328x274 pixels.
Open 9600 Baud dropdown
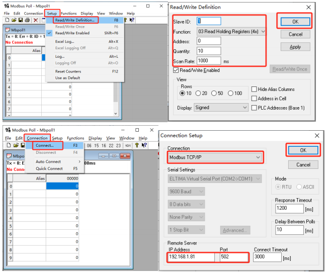coord(186,192)
